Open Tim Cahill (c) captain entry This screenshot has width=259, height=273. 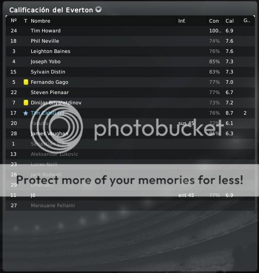click(x=47, y=113)
